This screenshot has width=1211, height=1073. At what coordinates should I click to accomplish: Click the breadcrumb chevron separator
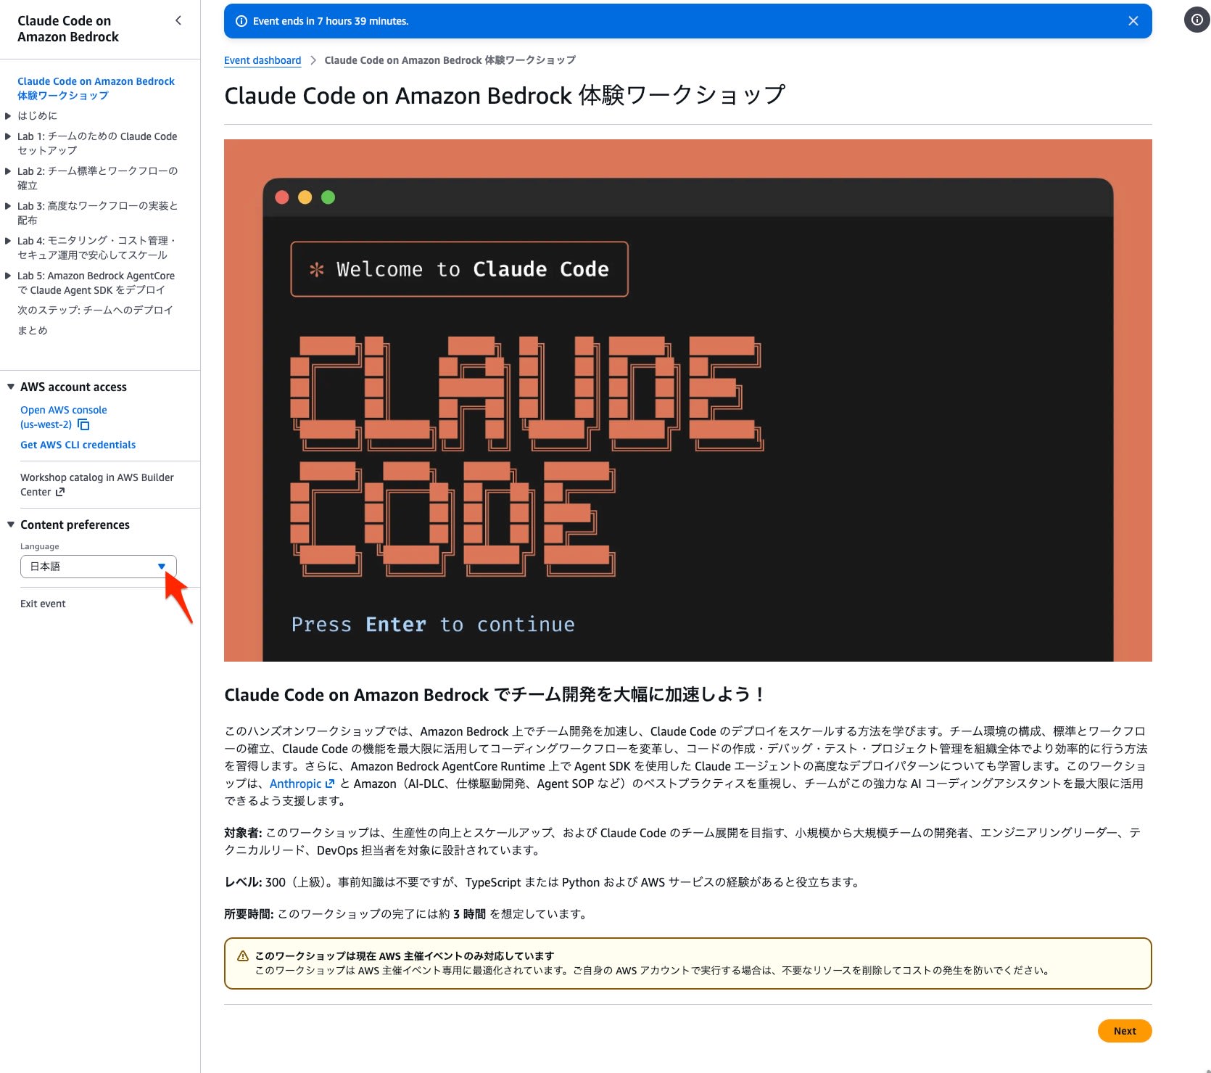pyautogui.click(x=313, y=60)
